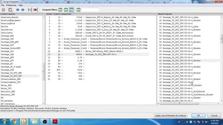
Task: Select MountingHole library
Action: click(x=8, y=24)
